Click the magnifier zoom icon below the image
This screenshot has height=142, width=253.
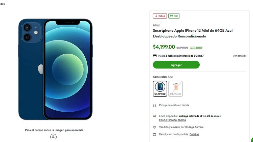(x=54, y=137)
